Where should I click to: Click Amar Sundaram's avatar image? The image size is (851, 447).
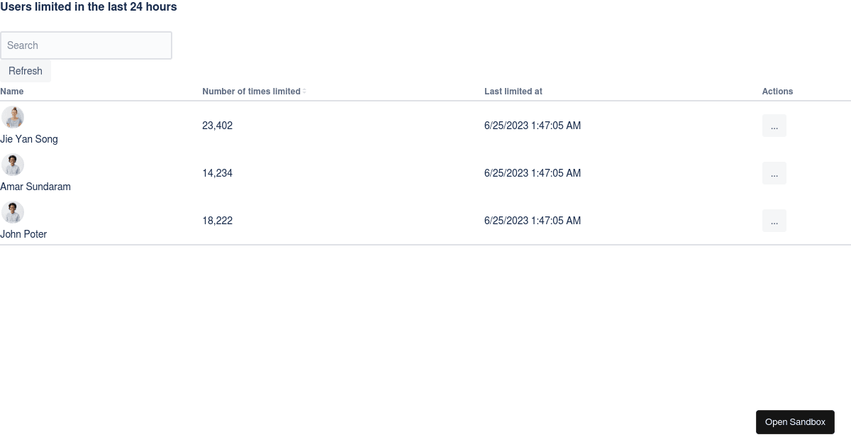(12, 165)
